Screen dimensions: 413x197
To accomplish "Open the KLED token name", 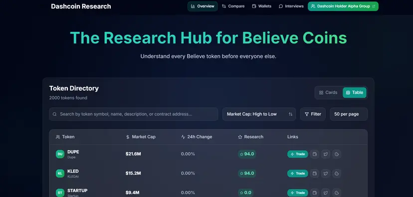I will click(x=73, y=171).
